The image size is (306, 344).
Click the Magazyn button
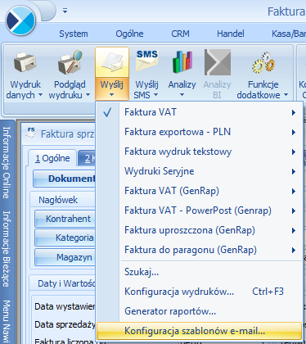point(65,257)
